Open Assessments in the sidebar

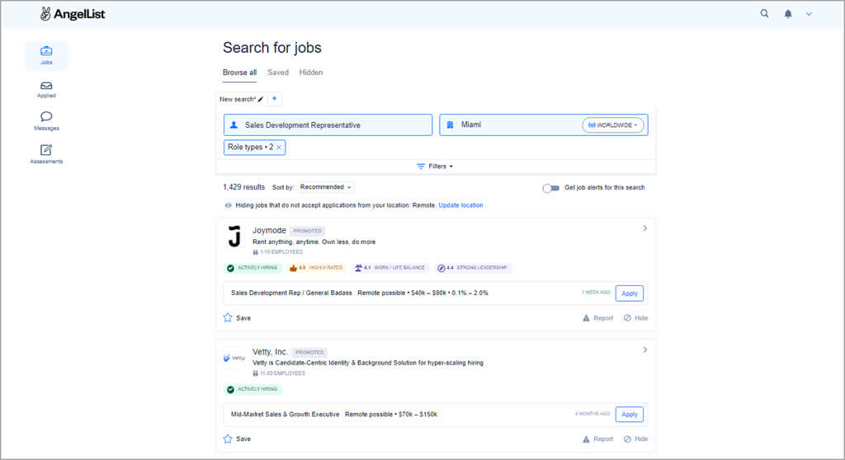point(46,150)
